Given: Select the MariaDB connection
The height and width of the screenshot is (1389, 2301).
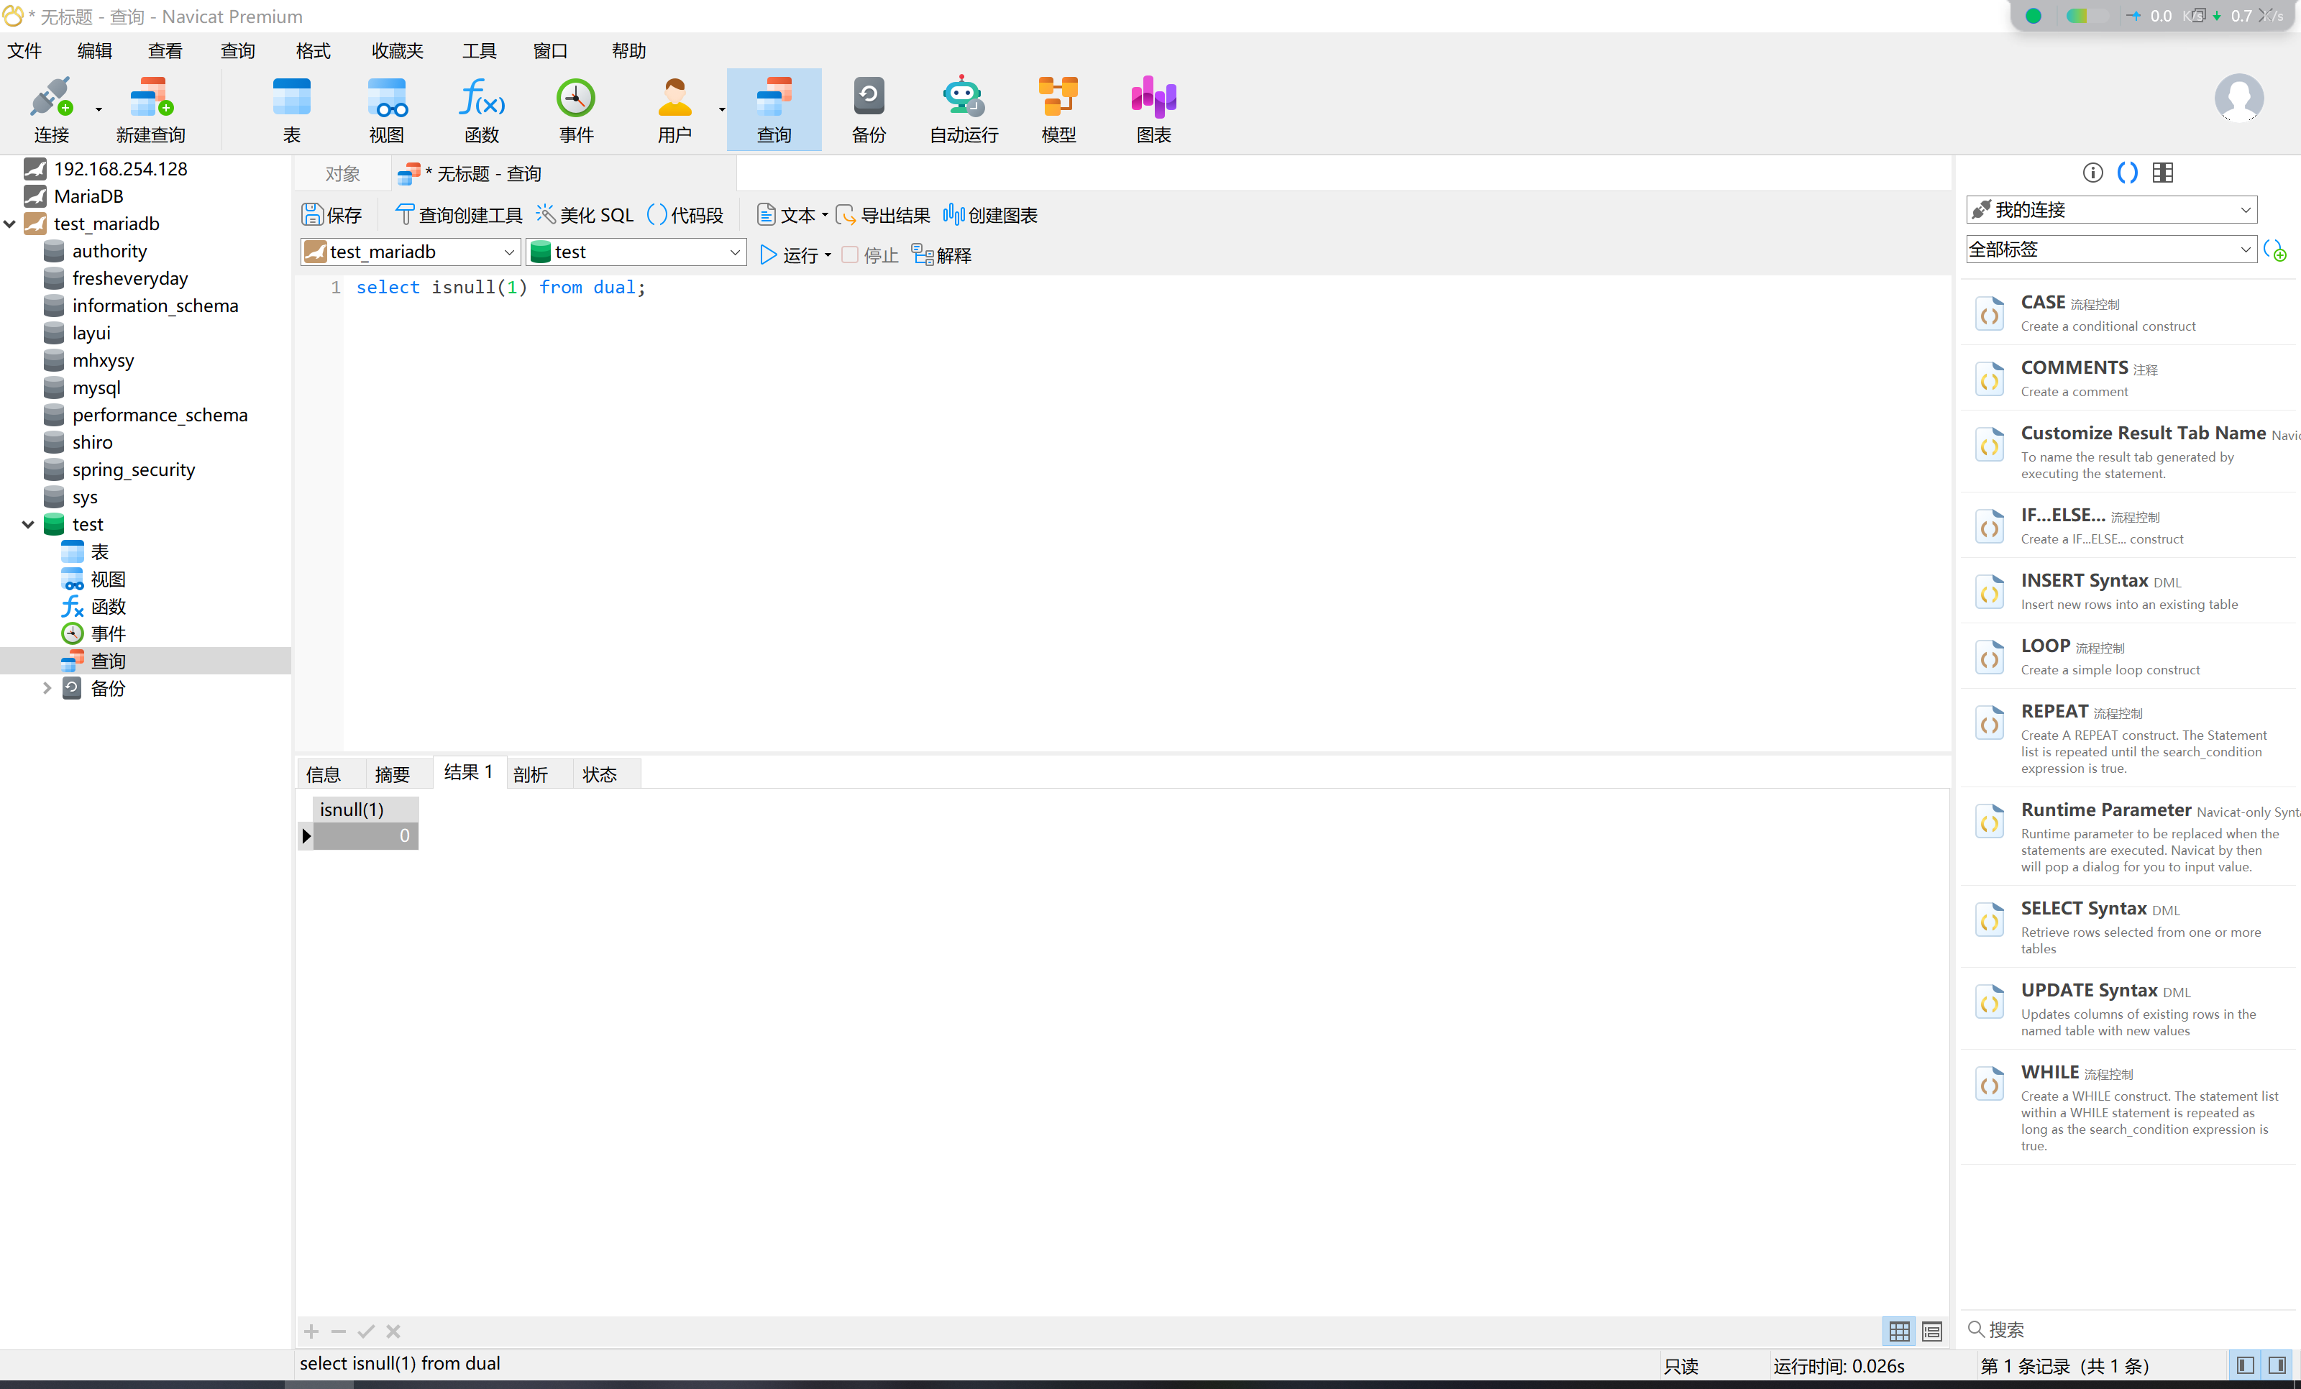Looking at the screenshot, I should [x=88, y=196].
